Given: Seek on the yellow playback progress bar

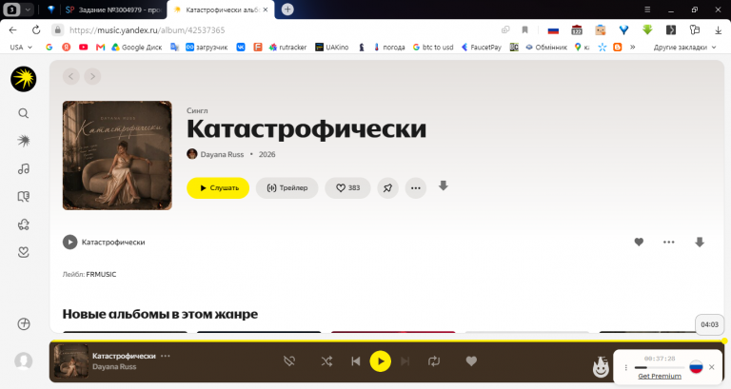Looking at the screenshot, I should (387, 341).
